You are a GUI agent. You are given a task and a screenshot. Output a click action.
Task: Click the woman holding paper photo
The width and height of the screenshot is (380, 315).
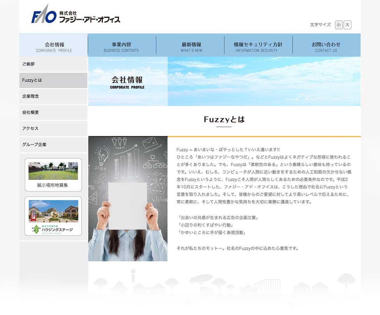(128, 199)
